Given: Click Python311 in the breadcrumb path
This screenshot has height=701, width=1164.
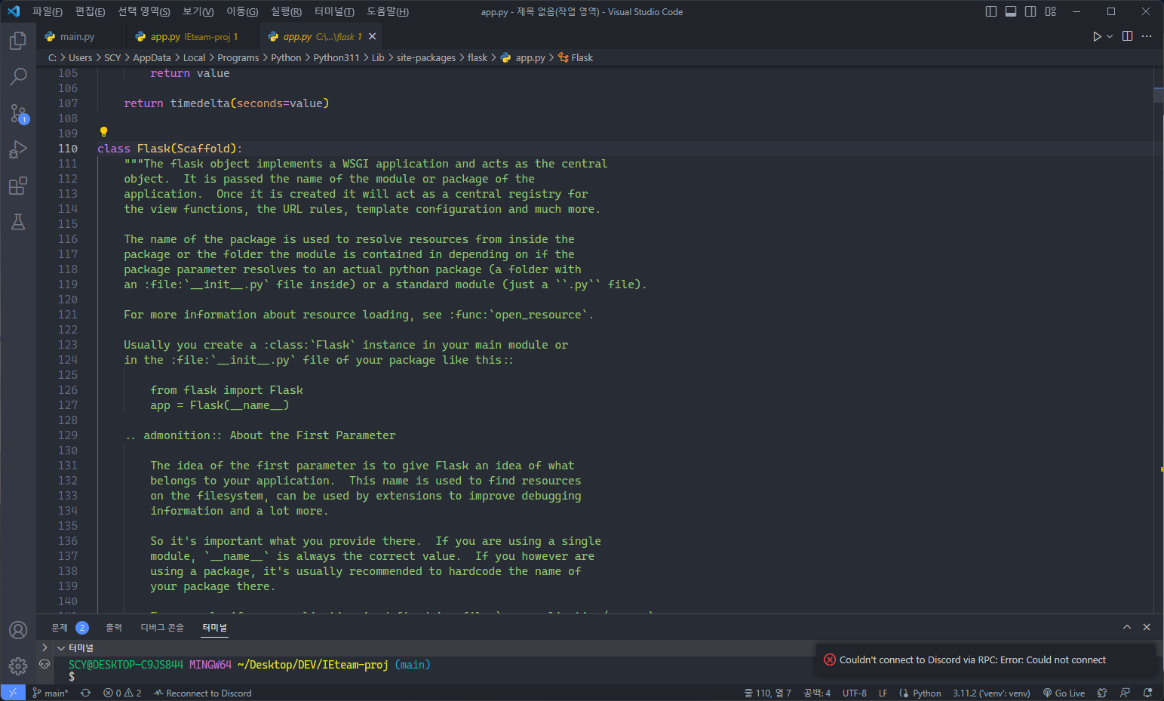Looking at the screenshot, I should (x=336, y=57).
